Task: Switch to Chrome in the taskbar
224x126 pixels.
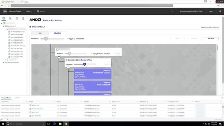Action: click(x=66, y=124)
